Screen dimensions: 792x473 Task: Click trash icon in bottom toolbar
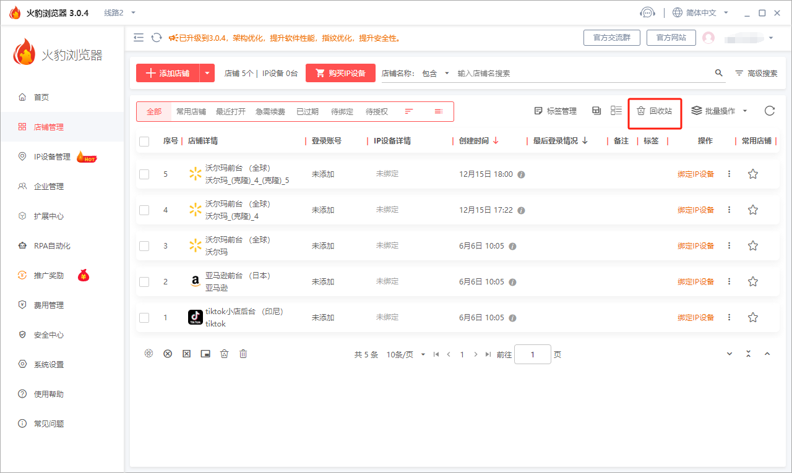point(243,354)
